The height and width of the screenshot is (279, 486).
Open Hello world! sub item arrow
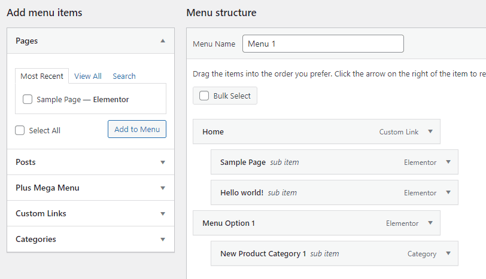point(448,192)
